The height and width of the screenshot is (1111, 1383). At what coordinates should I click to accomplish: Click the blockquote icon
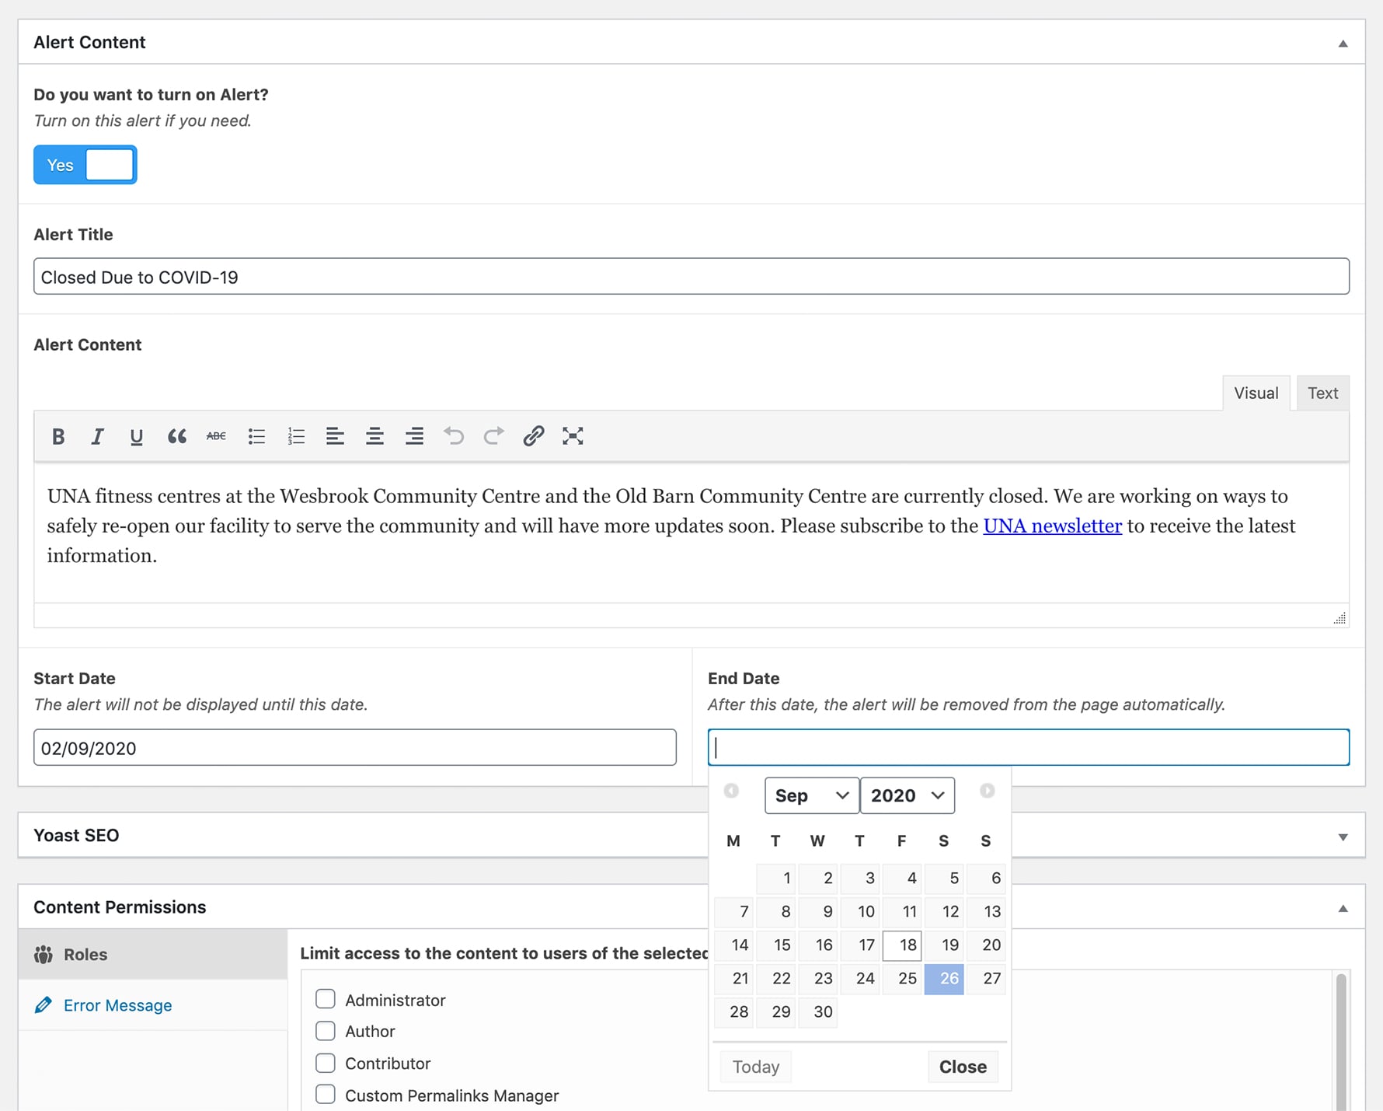pos(176,436)
